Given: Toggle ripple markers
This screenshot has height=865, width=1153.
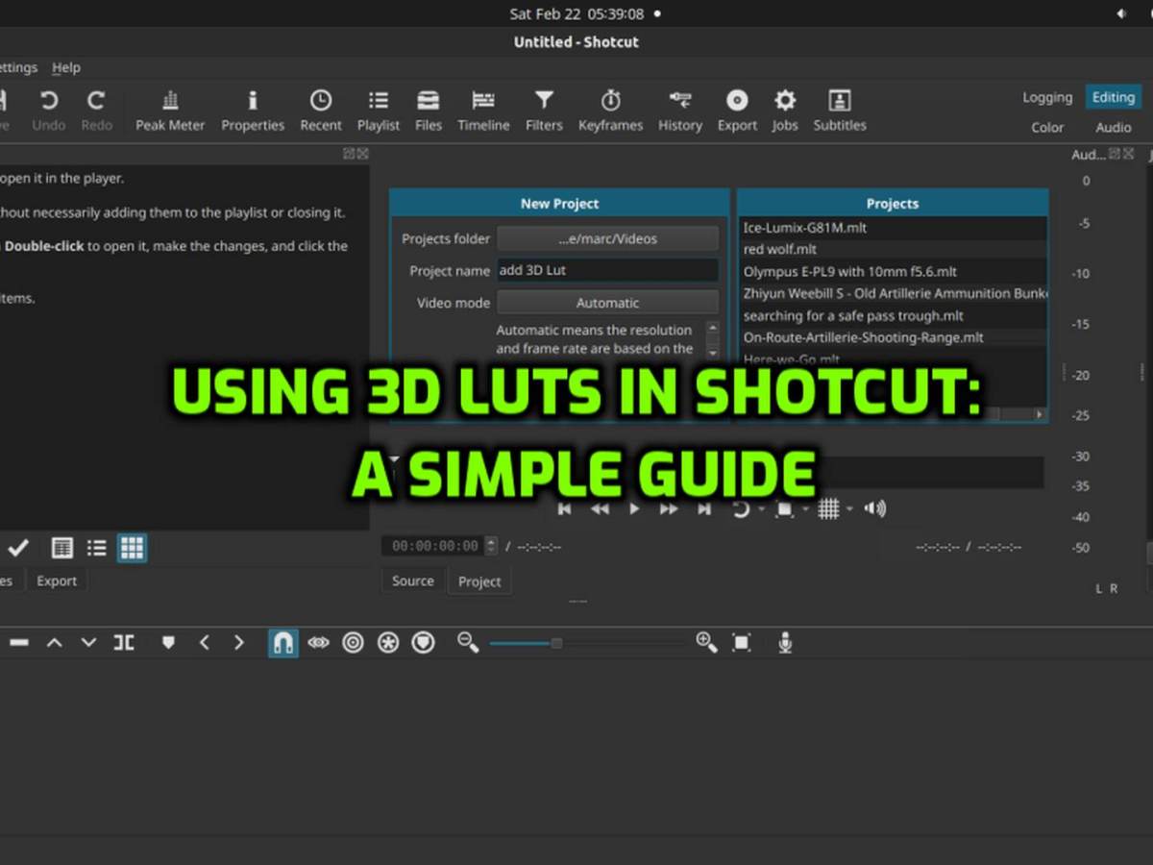Looking at the screenshot, I should pos(423,643).
